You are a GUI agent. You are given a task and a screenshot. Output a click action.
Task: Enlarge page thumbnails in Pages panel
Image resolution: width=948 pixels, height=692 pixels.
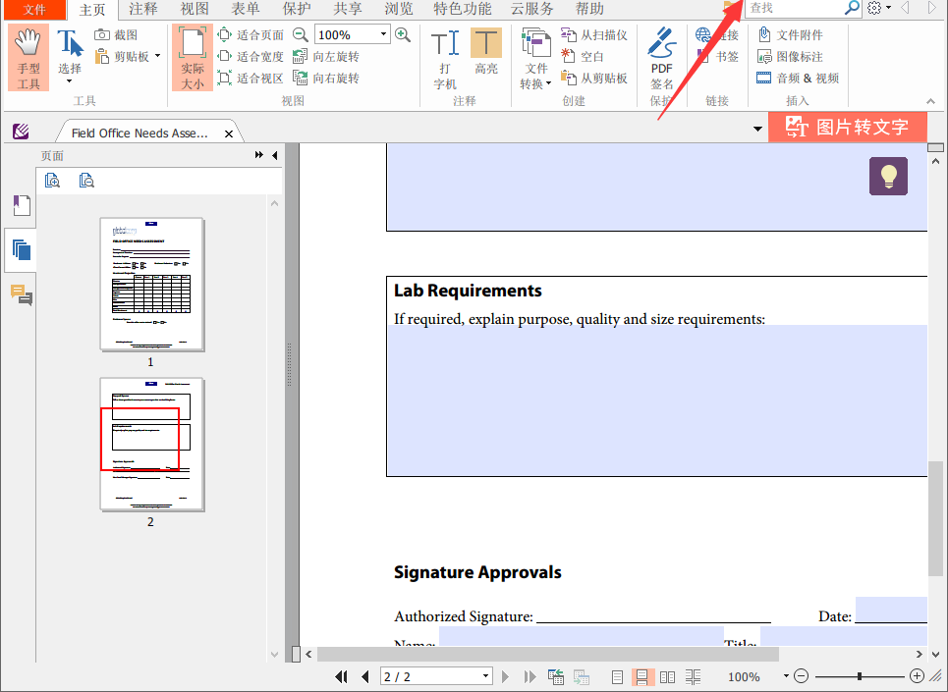52,181
